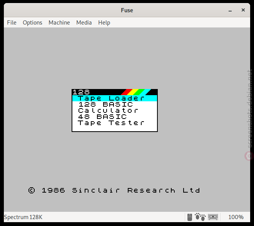Open the Help menu
Viewport: 254px width, 226px height.
click(x=104, y=23)
